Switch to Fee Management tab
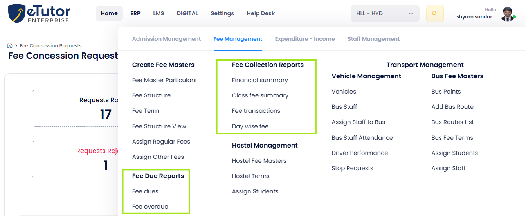The height and width of the screenshot is (216, 526). (238, 39)
